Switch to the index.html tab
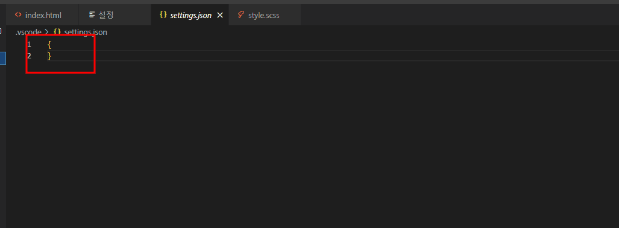Viewport: 619px width, 228px height. coord(43,16)
